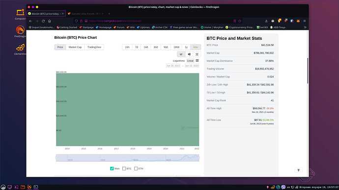The width and height of the screenshot is (339, 190).
Task: Go to browser home page icon
Action: point(50,21)
